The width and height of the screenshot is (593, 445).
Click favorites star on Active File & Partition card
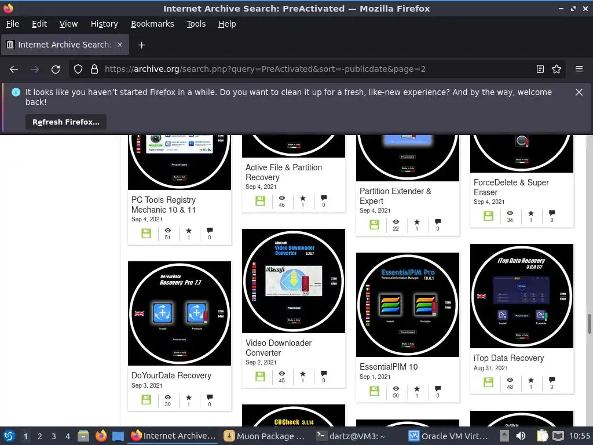[302, 198]
